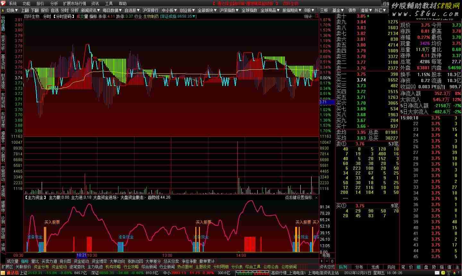
Task: Expand the 全部板块 dropdown
Action: (207, 10)
